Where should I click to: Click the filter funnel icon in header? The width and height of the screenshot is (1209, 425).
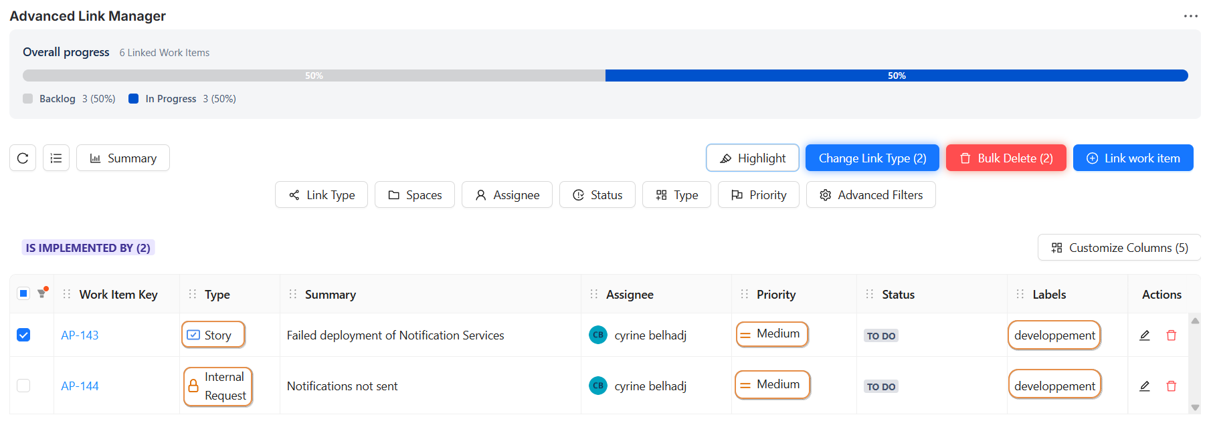[42, 293]
